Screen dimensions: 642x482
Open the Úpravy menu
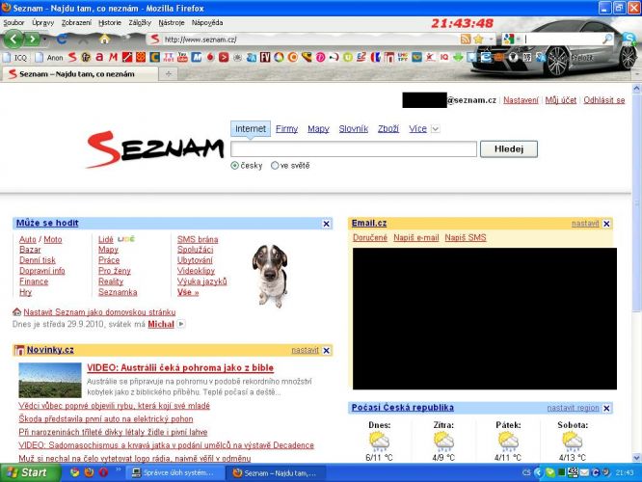[x=43, y=23]
